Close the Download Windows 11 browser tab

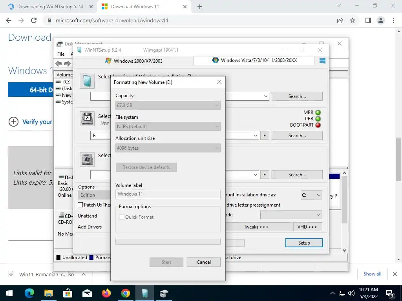point(185,7)
